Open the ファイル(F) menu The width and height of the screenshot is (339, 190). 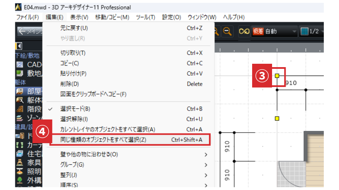28,17
